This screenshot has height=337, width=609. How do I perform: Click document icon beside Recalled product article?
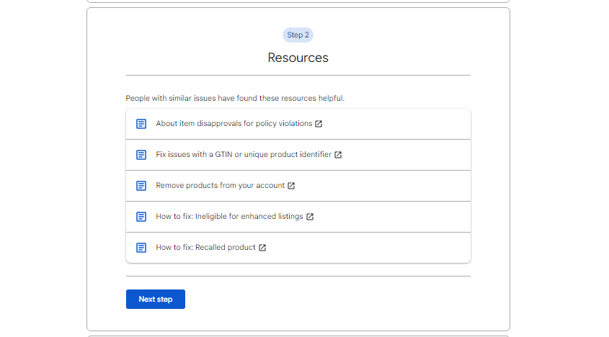click(x=141, y=248)
